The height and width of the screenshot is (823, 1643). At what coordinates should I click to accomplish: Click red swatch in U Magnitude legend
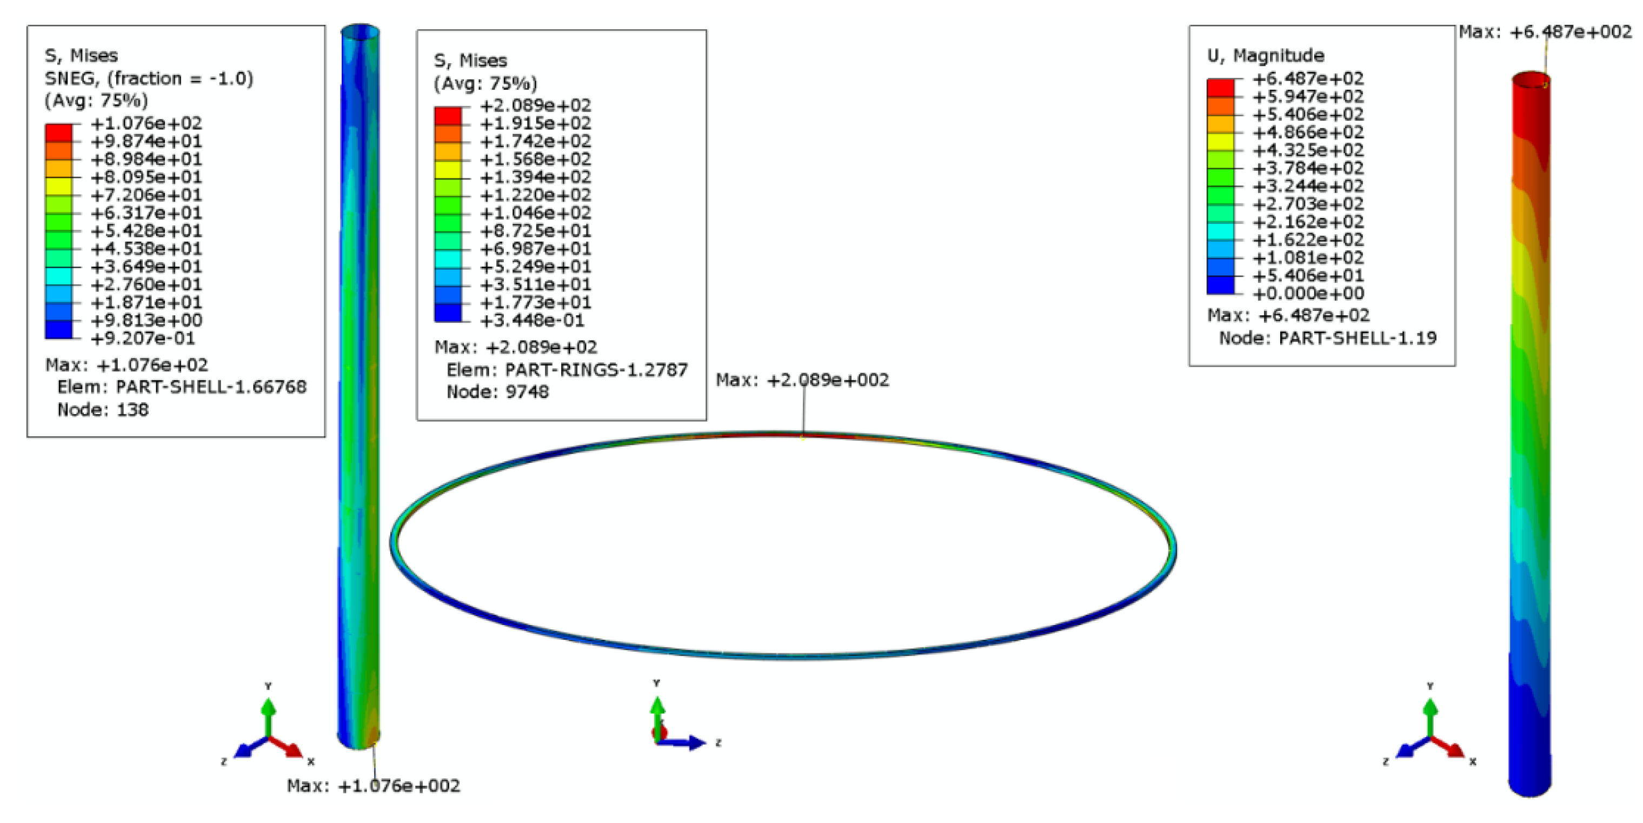coord(1220,88)
